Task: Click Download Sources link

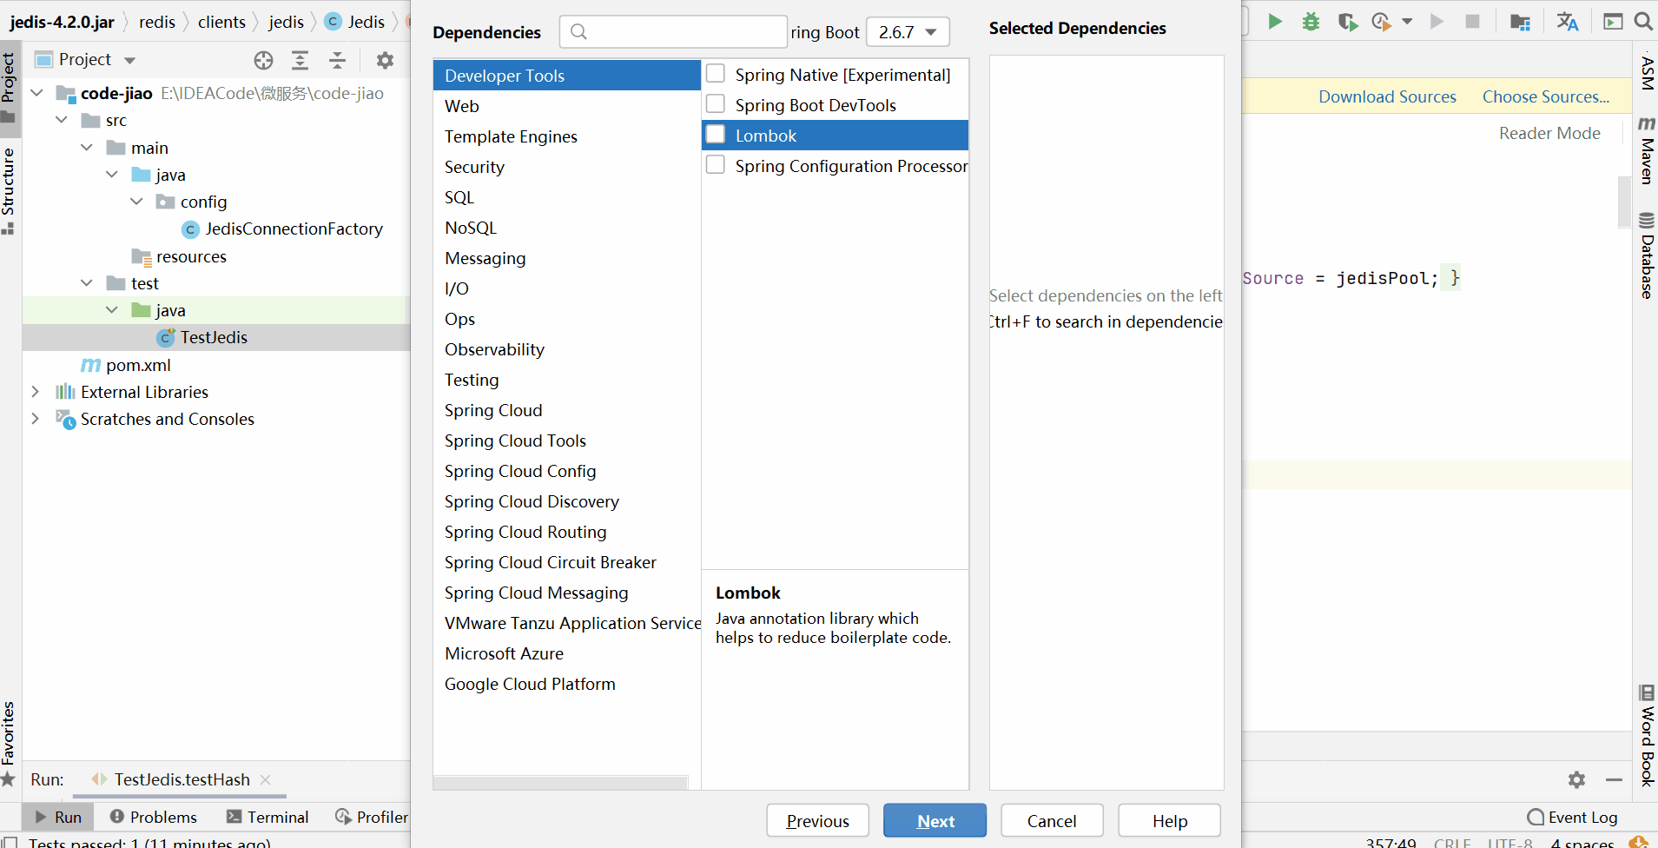Action: click(x=1387, y=96)
